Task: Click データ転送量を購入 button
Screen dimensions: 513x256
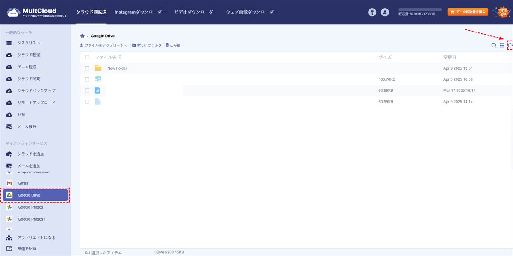Action: (x=468, y=12)
